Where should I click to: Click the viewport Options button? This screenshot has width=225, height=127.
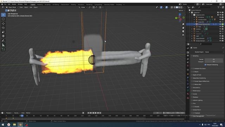click(x=181, y=11)
